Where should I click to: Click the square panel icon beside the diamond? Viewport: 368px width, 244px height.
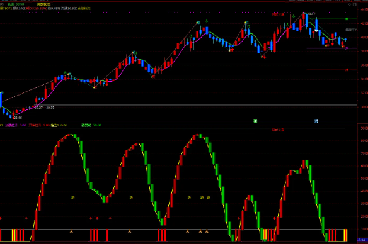tap(355, 4)
